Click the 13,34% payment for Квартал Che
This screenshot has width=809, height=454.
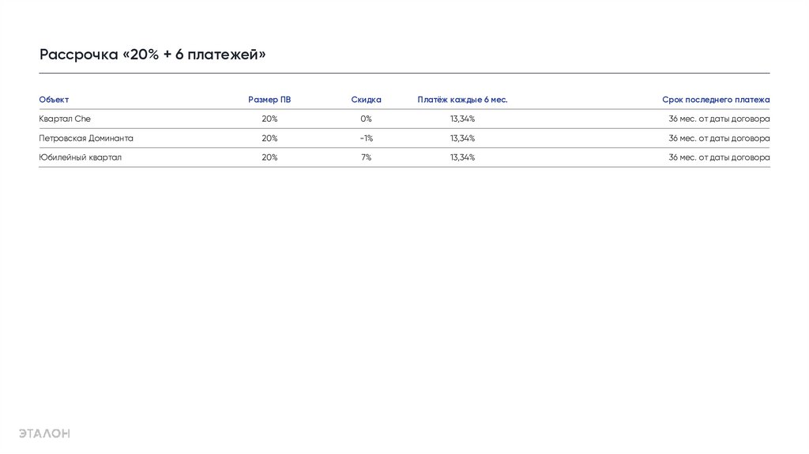click(x=462, y=119)
